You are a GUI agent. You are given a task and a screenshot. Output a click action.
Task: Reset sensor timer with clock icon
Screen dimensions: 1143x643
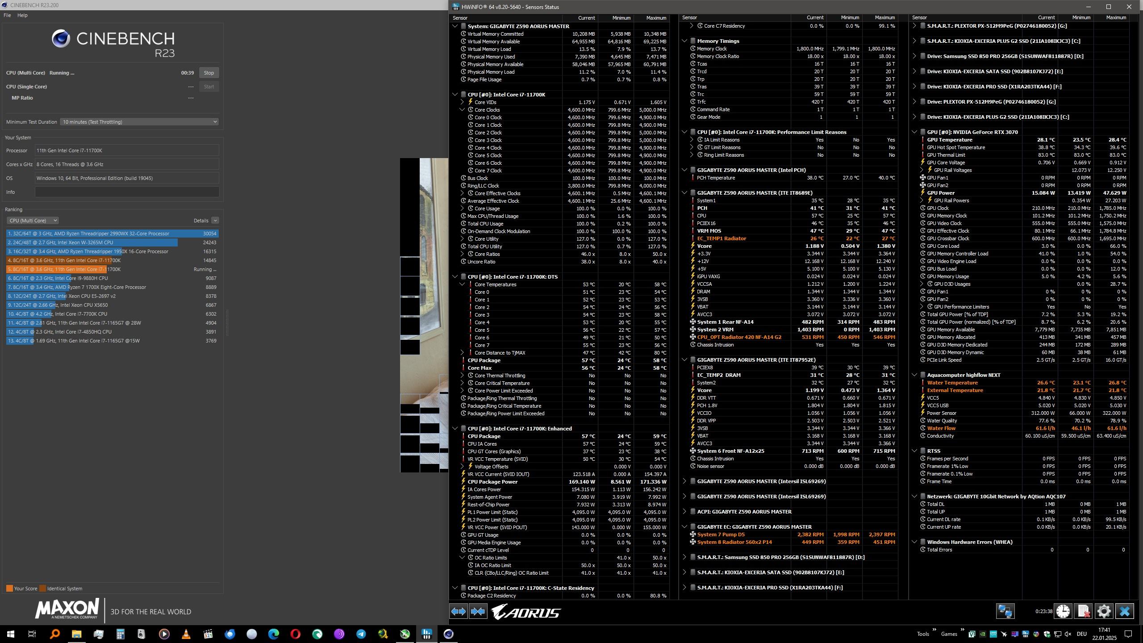1063,611
